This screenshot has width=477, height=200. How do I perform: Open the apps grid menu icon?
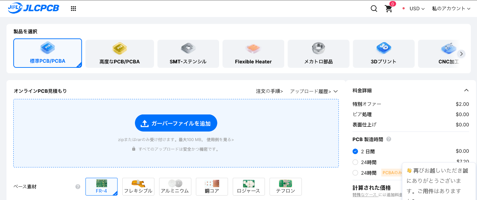tap(73, 9)
